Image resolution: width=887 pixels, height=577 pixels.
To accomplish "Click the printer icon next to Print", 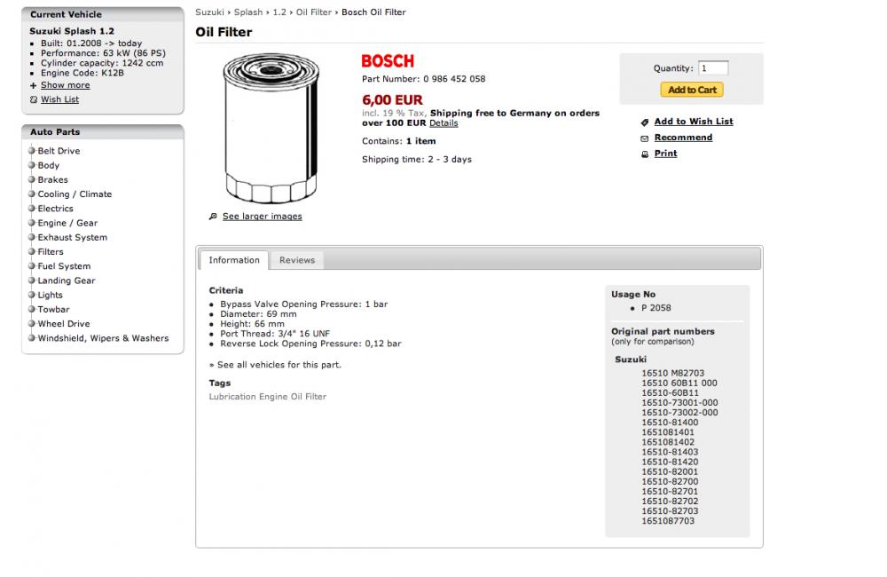I will (644, 154).
